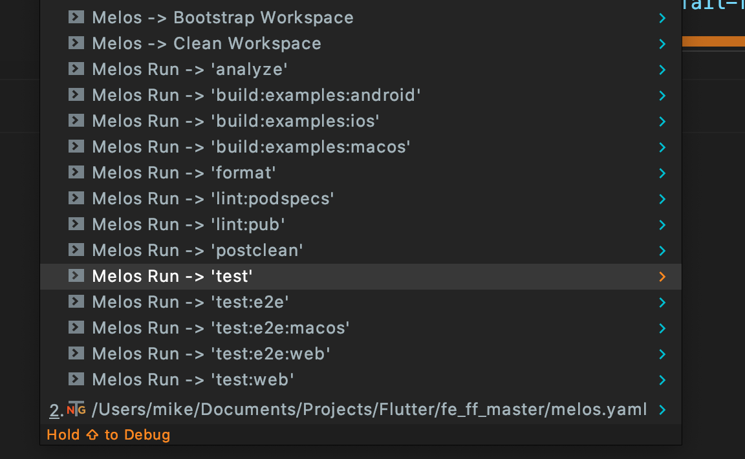This screenshot has width=745, height=459.
Task: Click the run icon on highlighted 'test' row
Action: (x=76, y=275)
